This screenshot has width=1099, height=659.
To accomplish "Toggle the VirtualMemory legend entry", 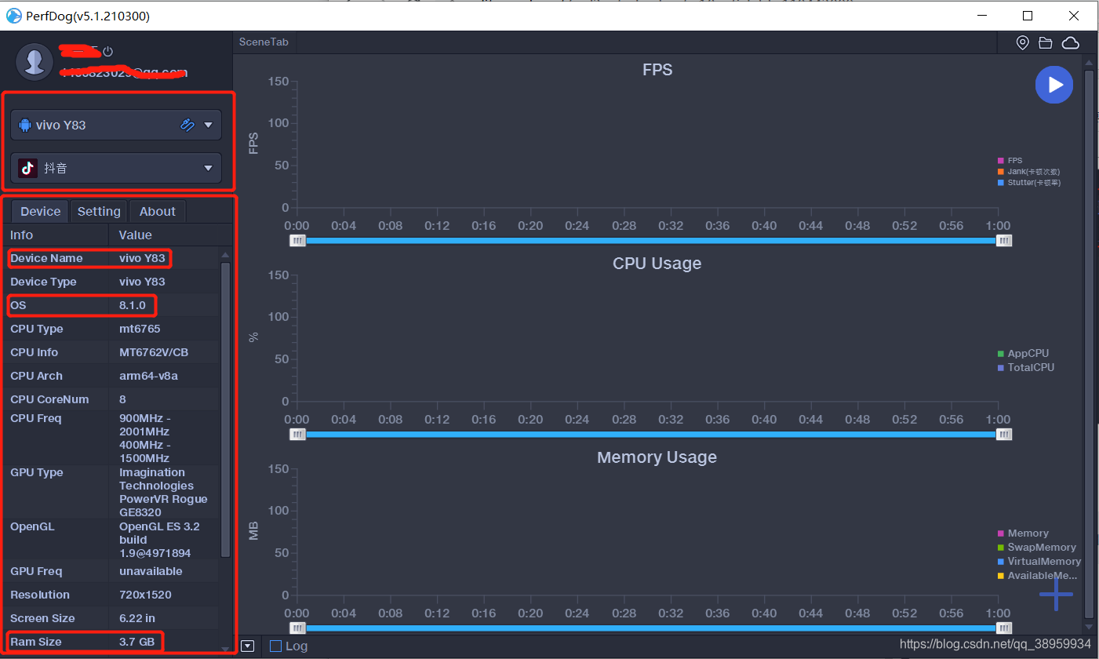I will point(1039,561).
